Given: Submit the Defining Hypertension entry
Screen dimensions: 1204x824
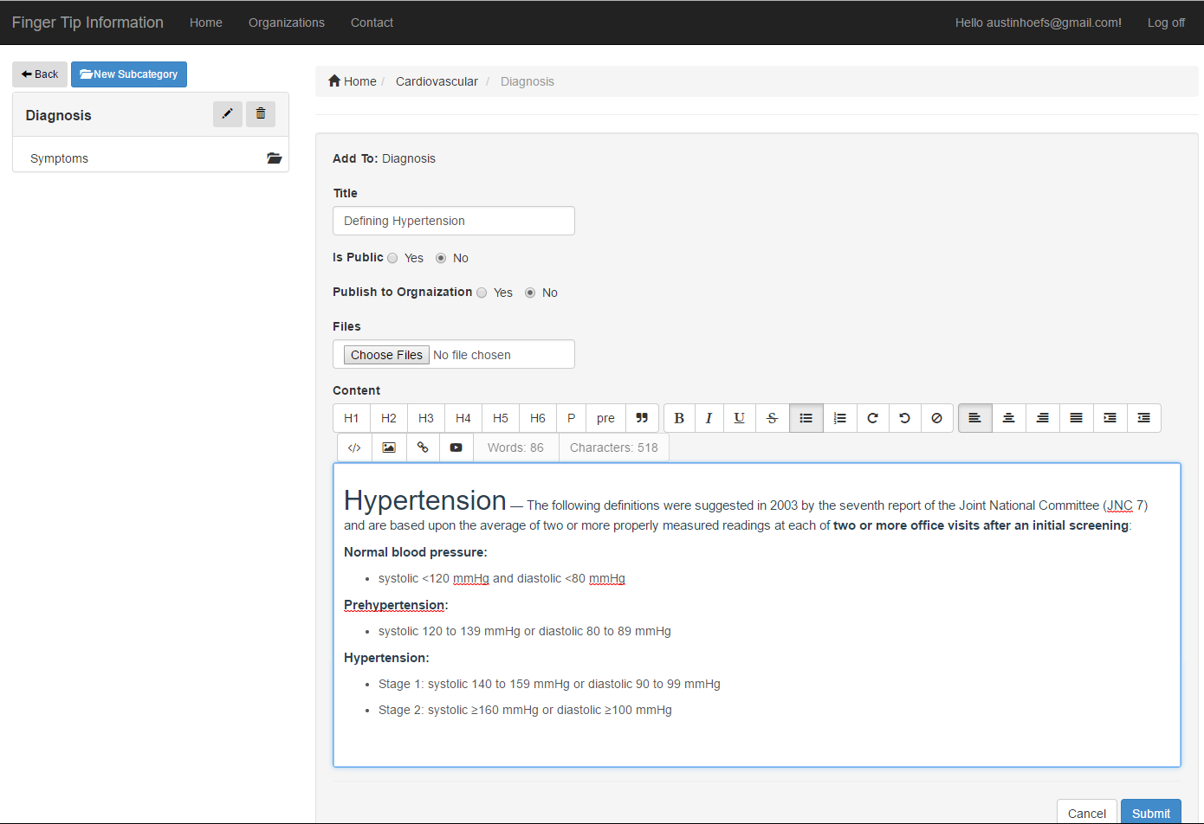Looking at the screenshot, I should pyautogui.click(x=1150, y=813).
